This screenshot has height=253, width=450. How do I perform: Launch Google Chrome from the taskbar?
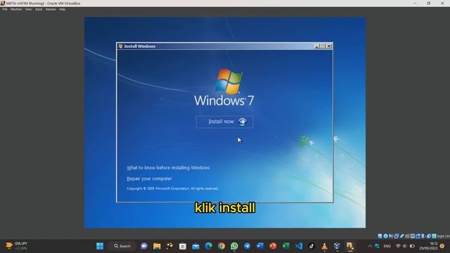[x=221, y=246]
